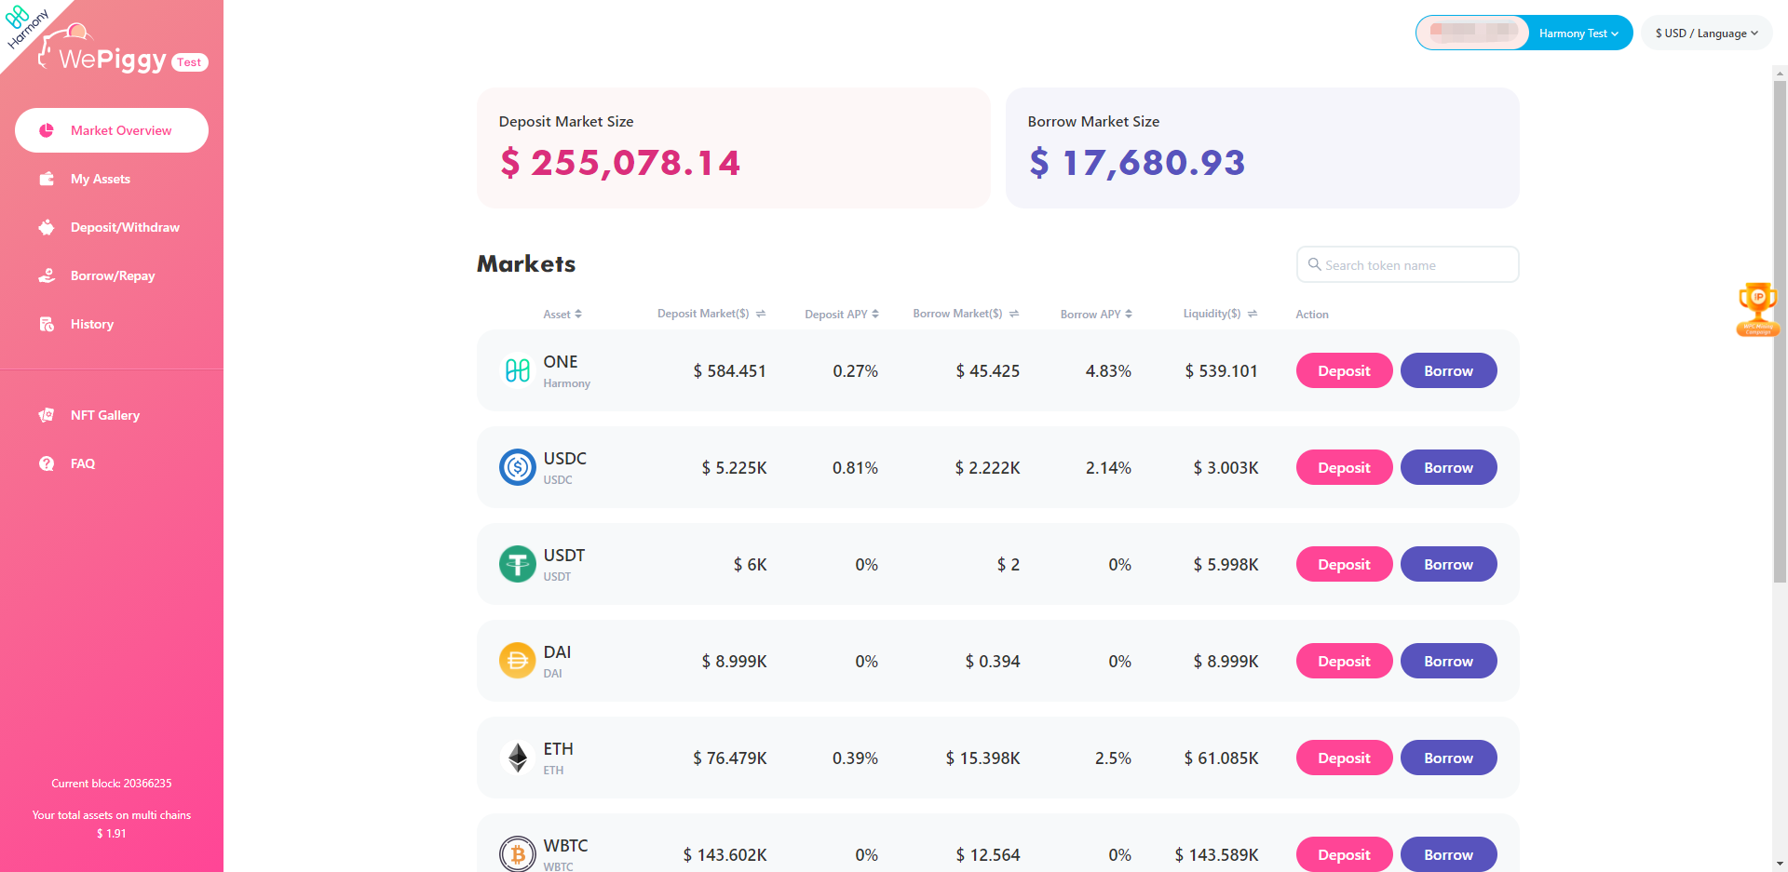Click the ETH token icon
This screenshot has height=872, width=1788.
click(518, 758)
